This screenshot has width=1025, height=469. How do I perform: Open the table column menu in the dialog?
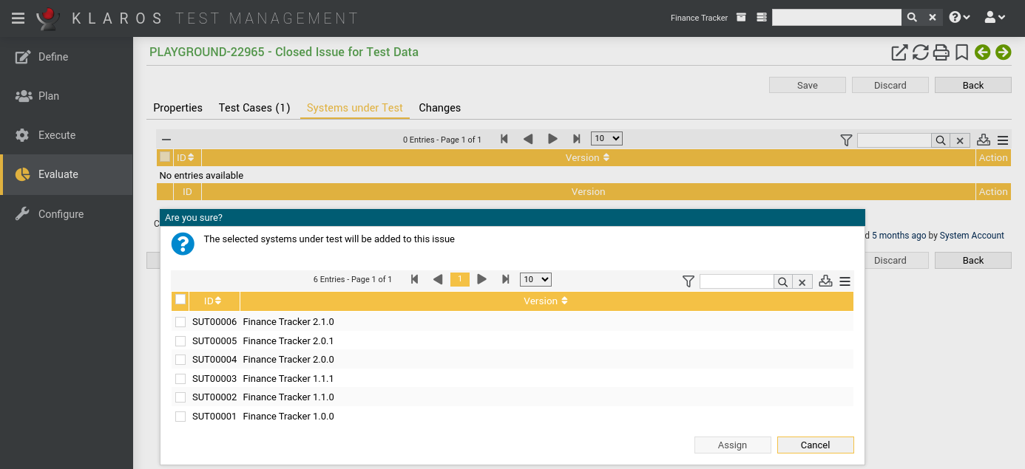click(845, 281)
